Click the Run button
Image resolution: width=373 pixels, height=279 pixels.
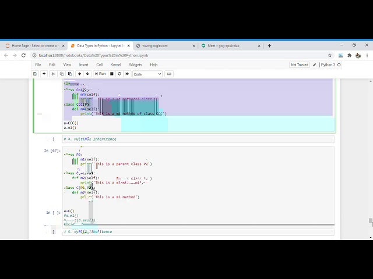tap(100, 74)
